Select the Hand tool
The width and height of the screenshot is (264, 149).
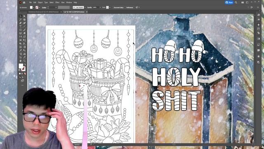coord(21,61)
